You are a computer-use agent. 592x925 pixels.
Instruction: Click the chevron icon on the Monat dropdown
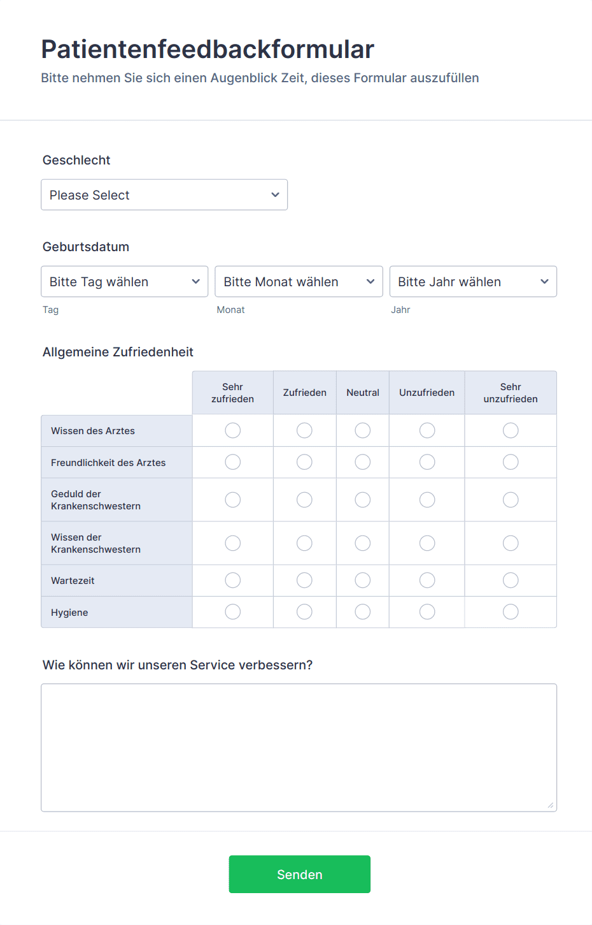pos(370,281)
